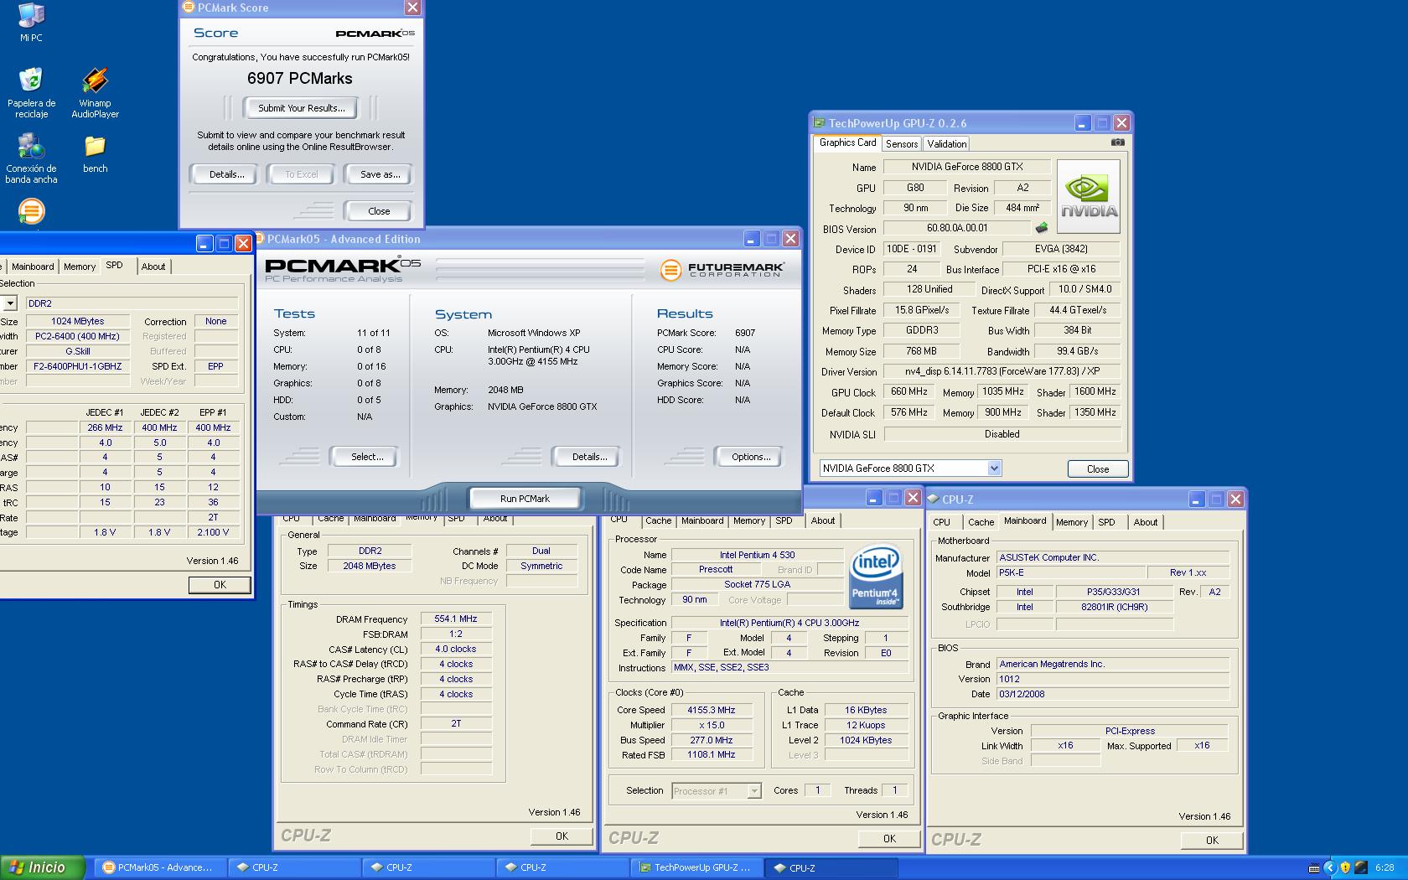Open Conexión de banda ancha shortcut
Image resolution: width=1408 pixels, height=880 pixels.
coord(31,159)
